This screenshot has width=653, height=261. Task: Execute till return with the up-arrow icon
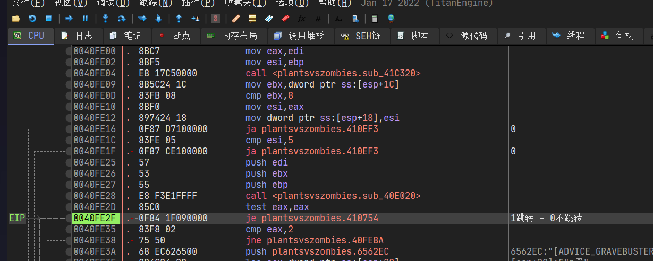(x=179, y=19)
